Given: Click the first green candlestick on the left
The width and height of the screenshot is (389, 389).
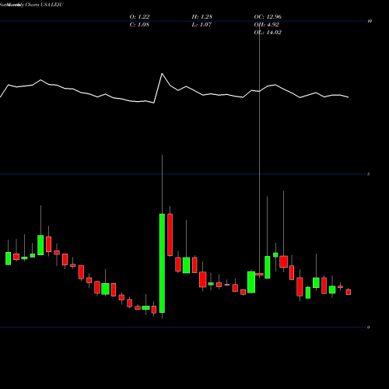Looking at the screenshot, I should coord(9,258).
